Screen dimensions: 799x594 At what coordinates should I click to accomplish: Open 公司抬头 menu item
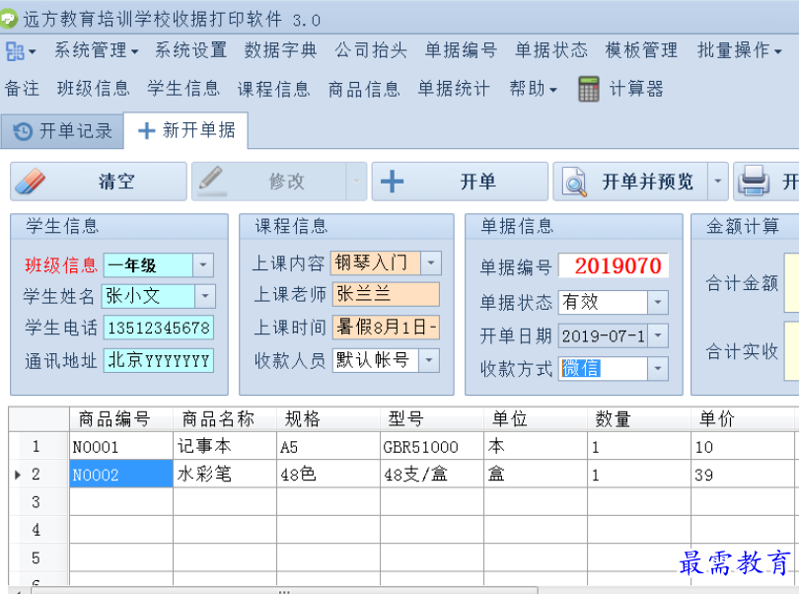click(x=371, y=50)
